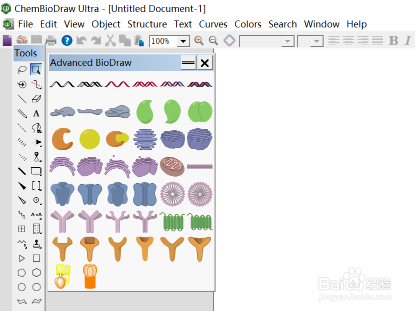Pick the orange crescent shape template
This screenshot has width=415, height=311.
coord(62,139)
